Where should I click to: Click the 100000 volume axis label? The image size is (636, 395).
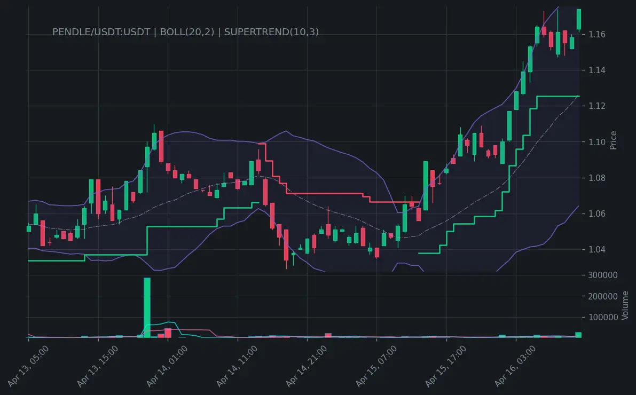[603, 318]
